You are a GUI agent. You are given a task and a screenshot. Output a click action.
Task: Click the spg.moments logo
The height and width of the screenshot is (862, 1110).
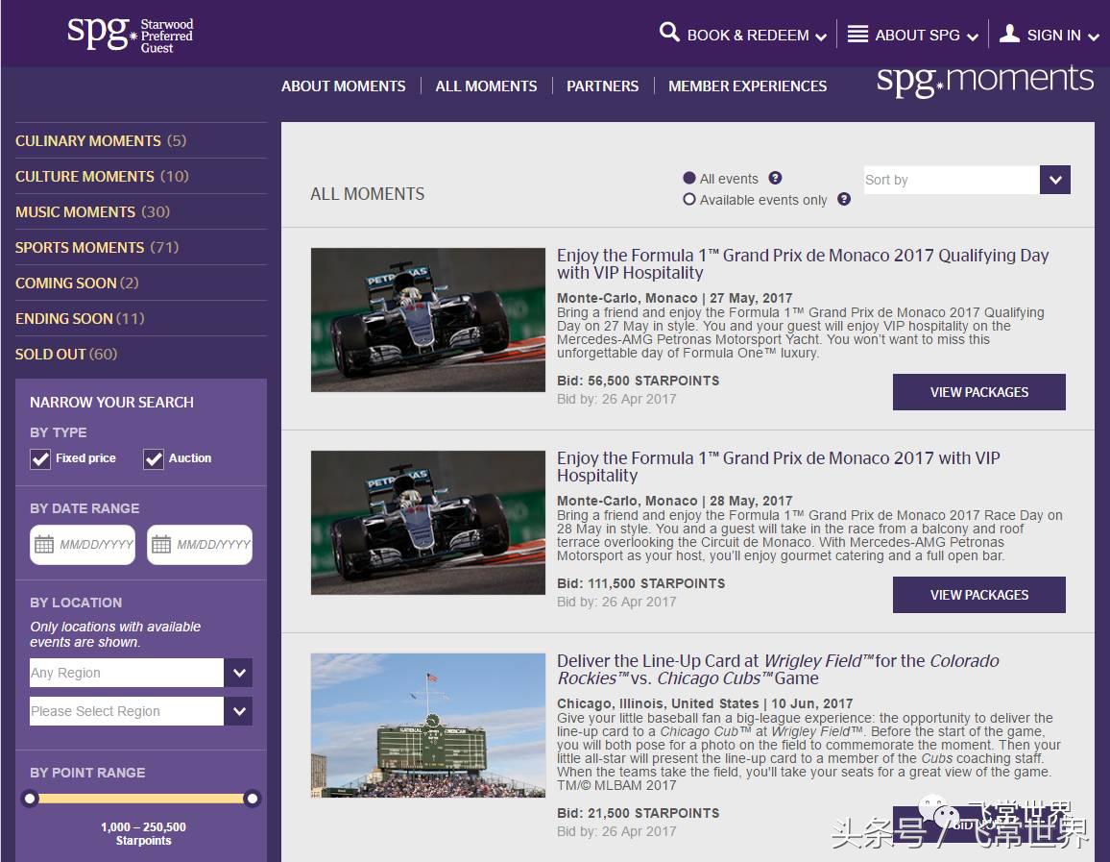pyautogui.click(x=985, y=80)
